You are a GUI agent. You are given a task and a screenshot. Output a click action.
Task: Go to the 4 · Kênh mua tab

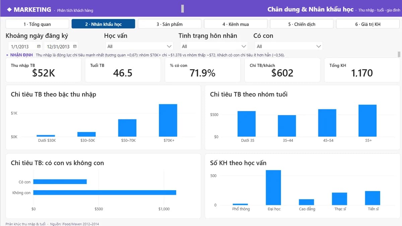tap(236, 24)
